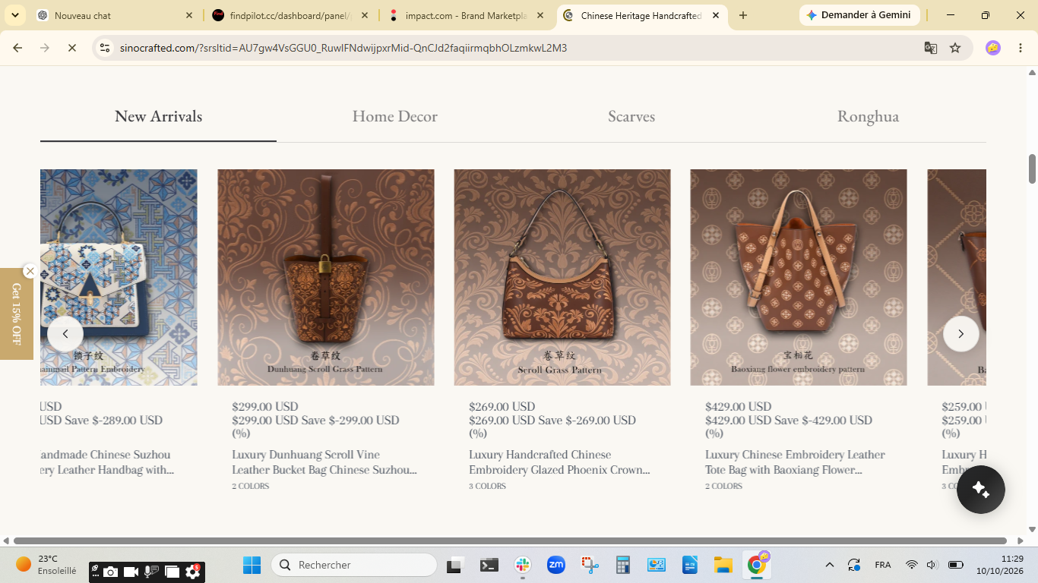The height and width of the screenshot is (583, 1038).
Task: Open the Windows Start menu
Action: 252,565
